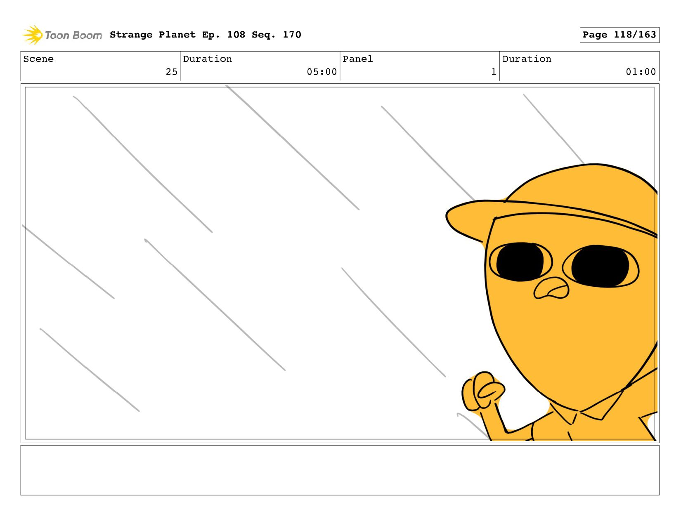Viewport: 681px width, 526px height.
Task: Click the 'Panel' header label
Action: pyautogui.click(x=358, y=59)
